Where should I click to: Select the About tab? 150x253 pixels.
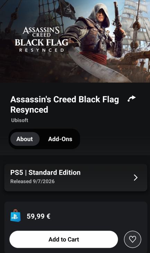[x=25, y=139]
